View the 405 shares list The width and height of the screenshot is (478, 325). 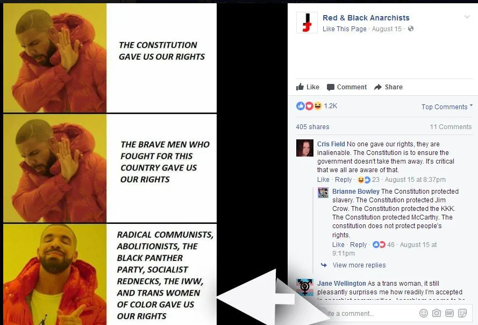point(312,127)
